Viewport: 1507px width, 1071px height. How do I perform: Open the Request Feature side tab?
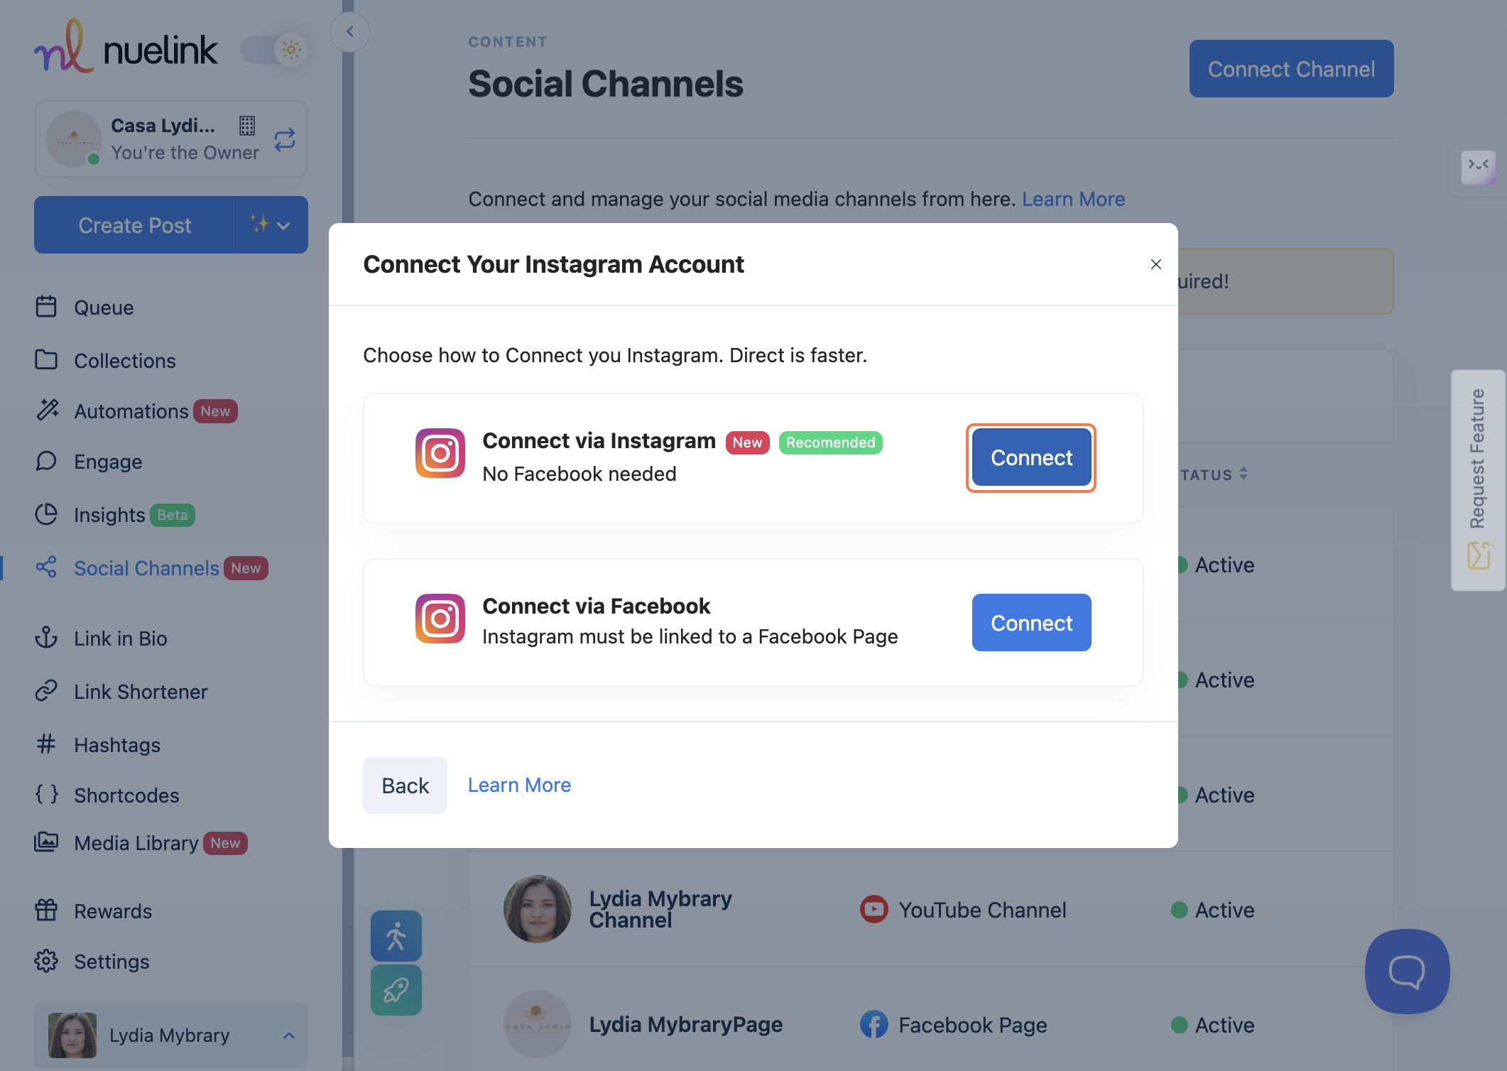(1478, 479)
